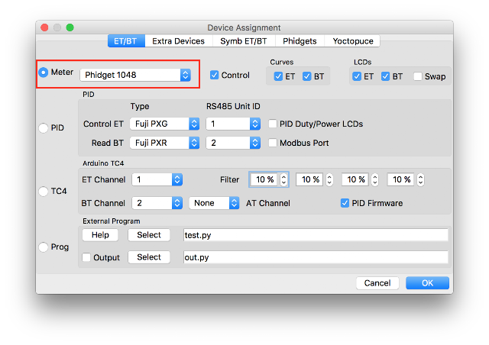Uncheck the ET Curves checkbox

pos(279,76)
